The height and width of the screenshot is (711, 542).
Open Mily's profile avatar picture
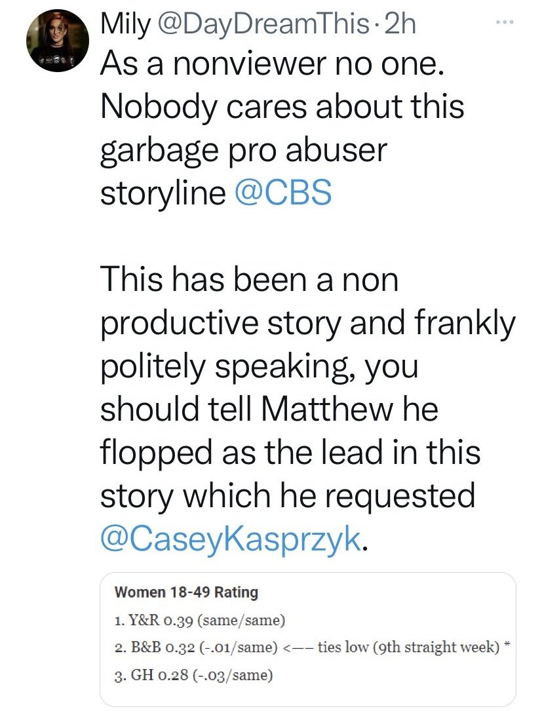click(x=58, y=40)
